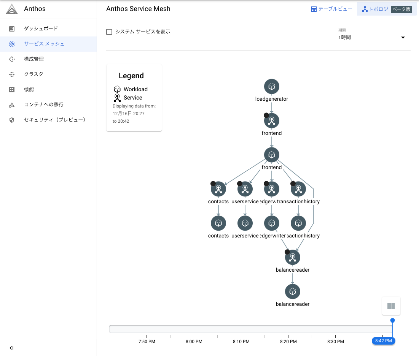Click the transactionhistory workload node

pyautogui.click(x=298, y=223)
